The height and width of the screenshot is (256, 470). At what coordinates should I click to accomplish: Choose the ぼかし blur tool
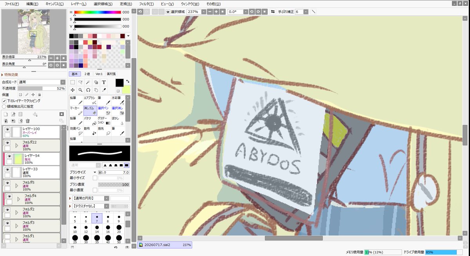tap(118, 120)
